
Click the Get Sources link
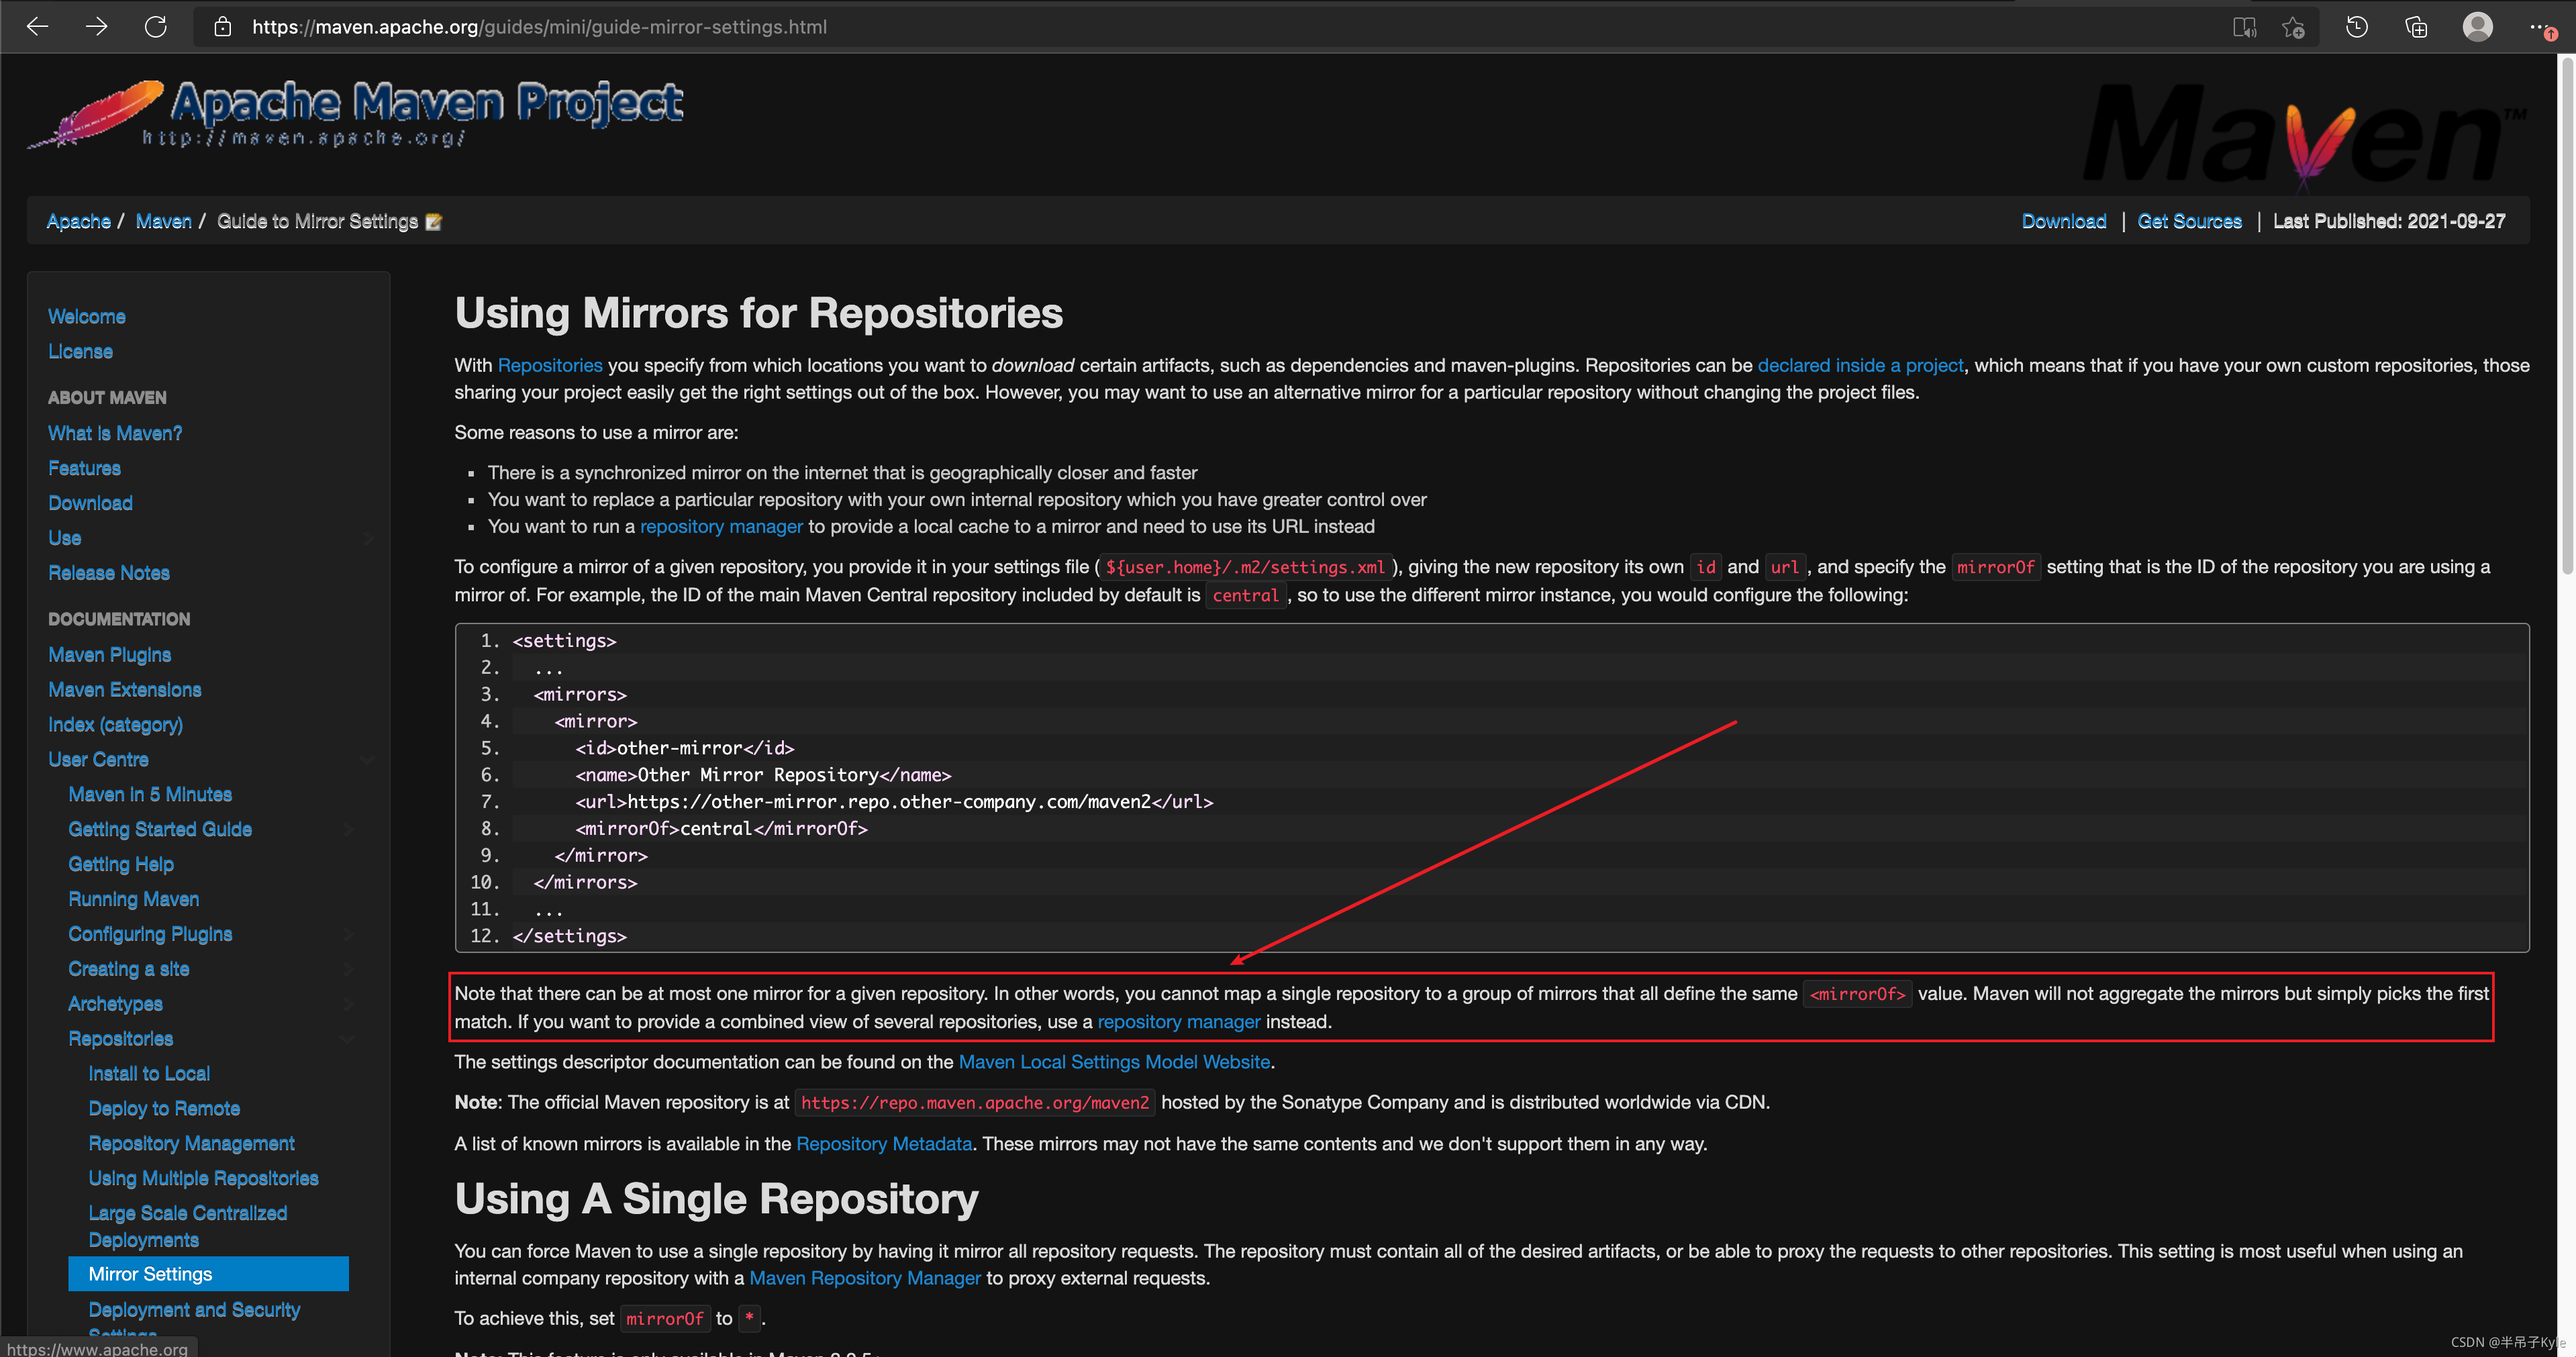point(2190,222)
